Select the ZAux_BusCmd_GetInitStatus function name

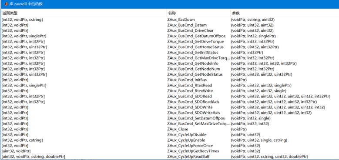(x=193, y=53)
